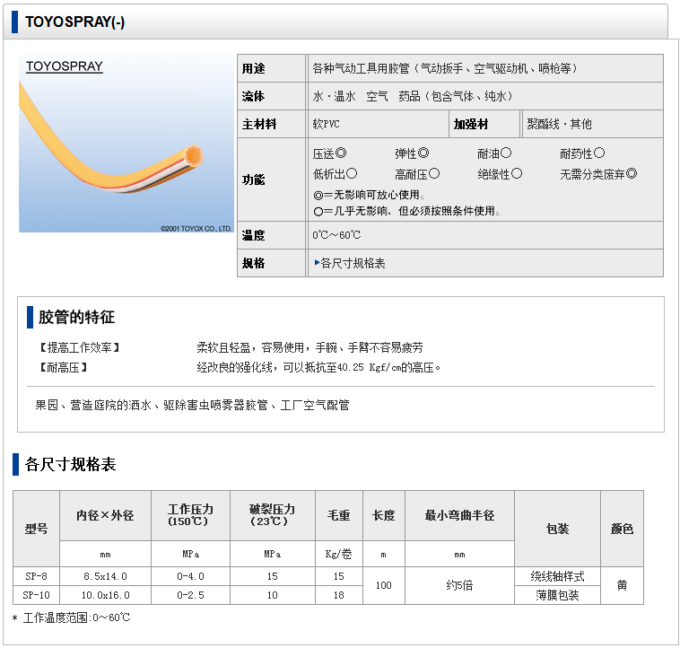Click the 主材料 row label
The image size is (680, 648).
(x=259, y=124)
